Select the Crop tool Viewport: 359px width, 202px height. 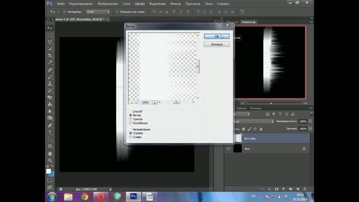tap(50, 56)
